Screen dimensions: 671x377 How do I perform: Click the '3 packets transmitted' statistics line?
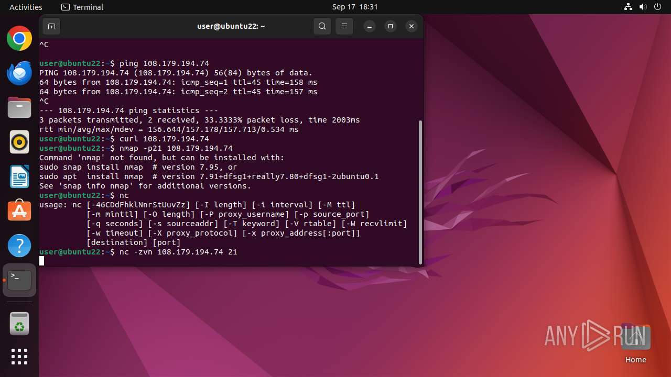[200, 120]
